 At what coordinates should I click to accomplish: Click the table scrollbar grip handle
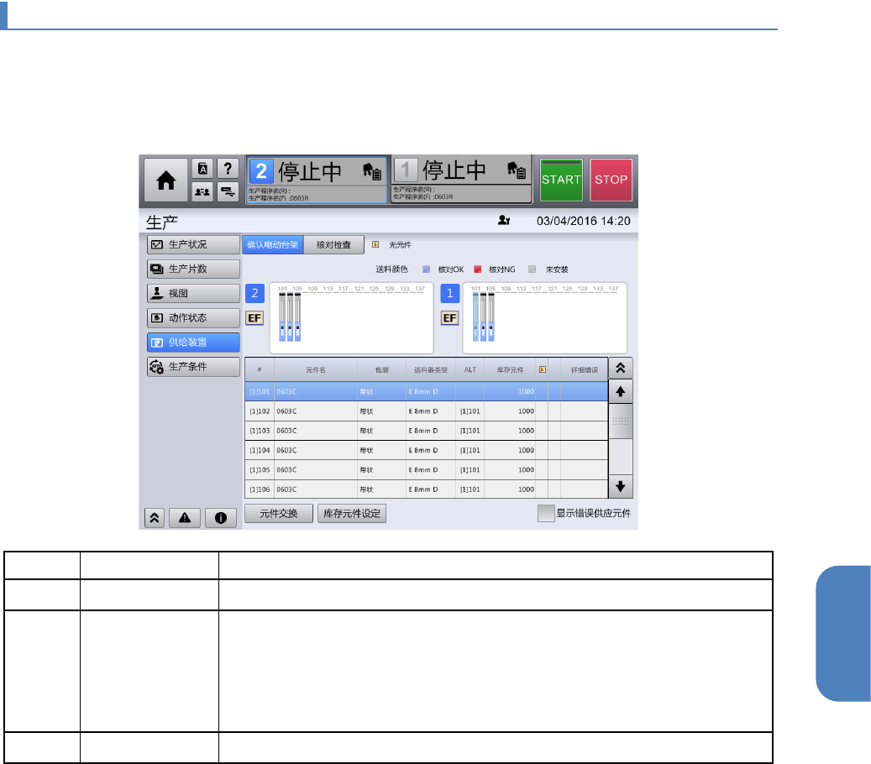621,421
